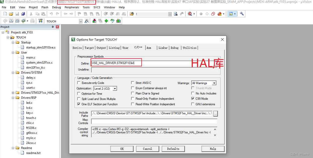Open the Output tab
Image resolution: width=313 pixels, height=158 pixels.
tap(101, 48)
